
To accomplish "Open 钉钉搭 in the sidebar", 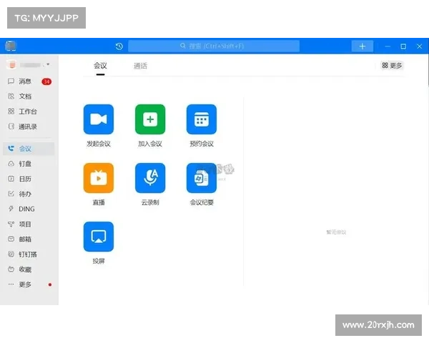I will pos(29,254).
